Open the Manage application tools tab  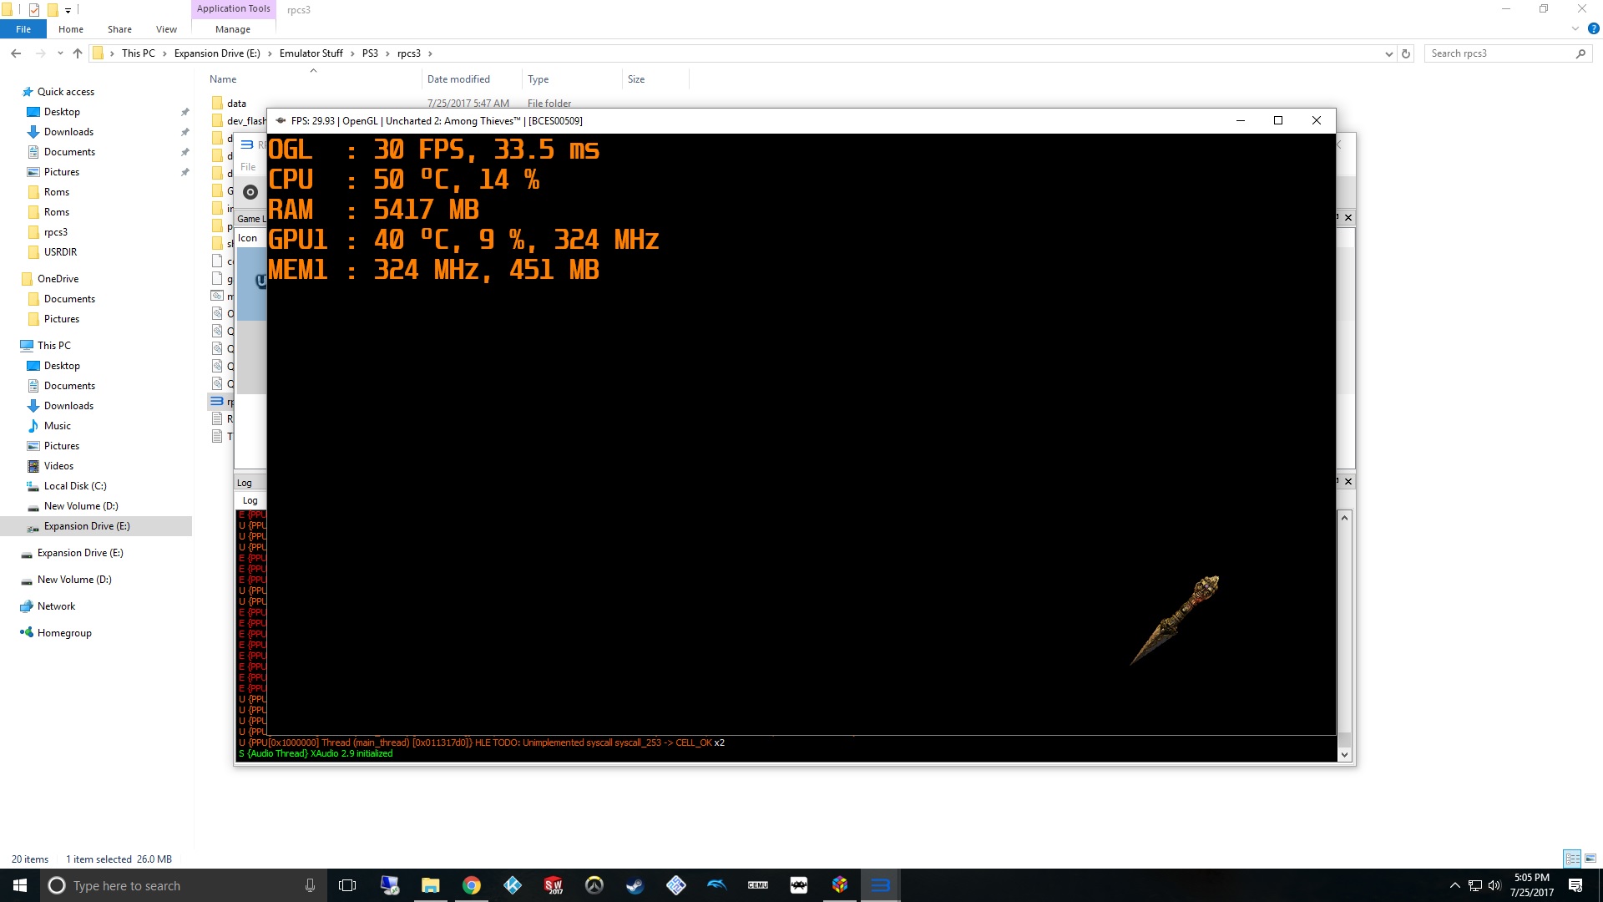tap(233, 29)
